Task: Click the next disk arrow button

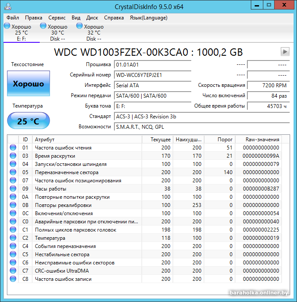Action: pyautogui.click(x=285, y=51)
